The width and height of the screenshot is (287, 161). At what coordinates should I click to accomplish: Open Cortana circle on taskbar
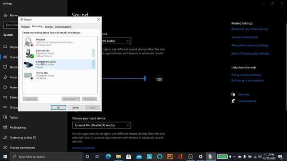point(87,157)
